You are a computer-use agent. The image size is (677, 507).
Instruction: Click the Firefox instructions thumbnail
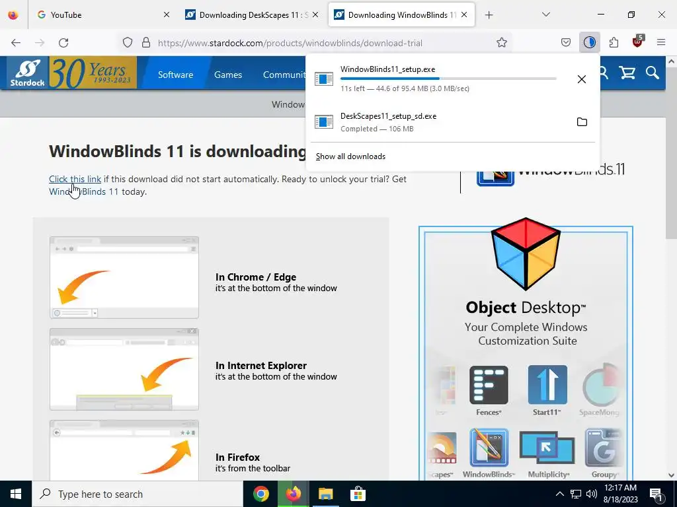click(124, 450)
